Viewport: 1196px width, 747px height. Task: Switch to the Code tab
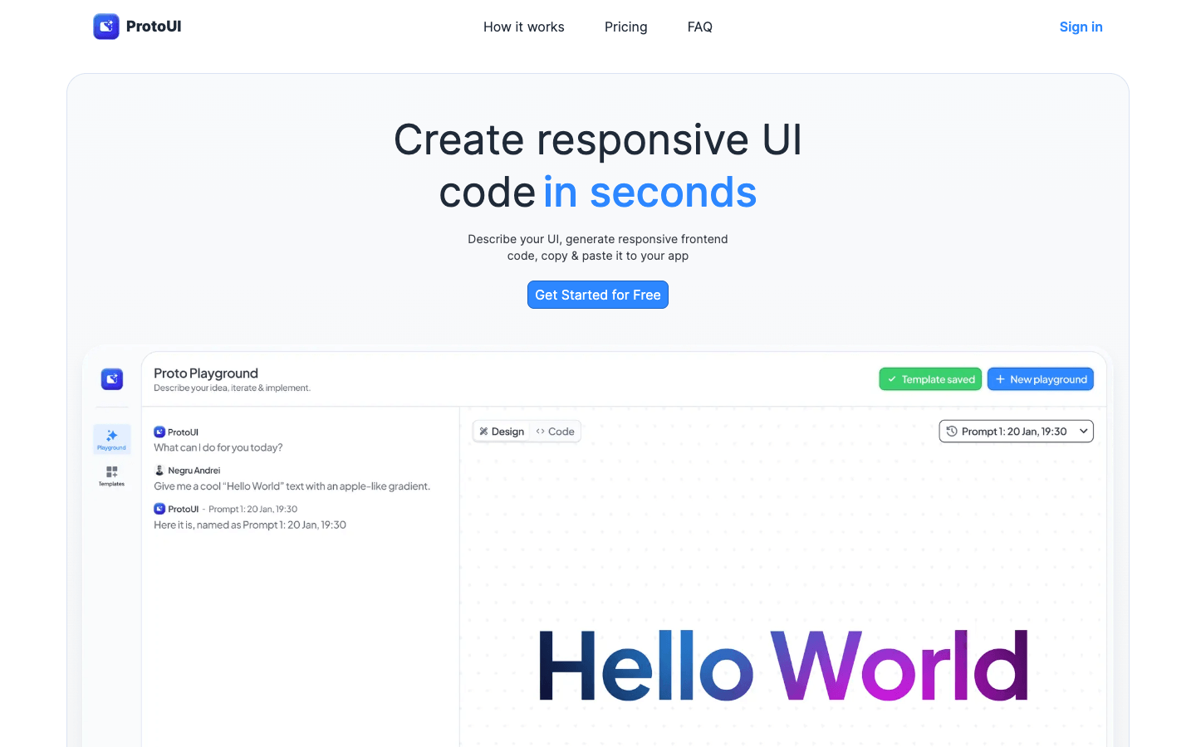[x=555, y=432]
